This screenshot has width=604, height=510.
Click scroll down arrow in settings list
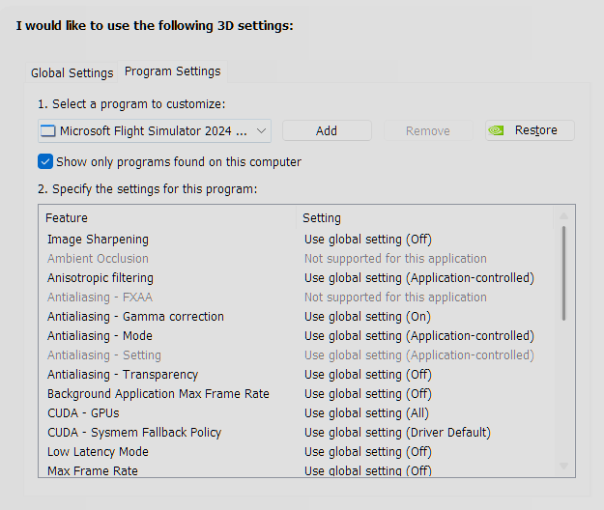[x=563, y=467]
